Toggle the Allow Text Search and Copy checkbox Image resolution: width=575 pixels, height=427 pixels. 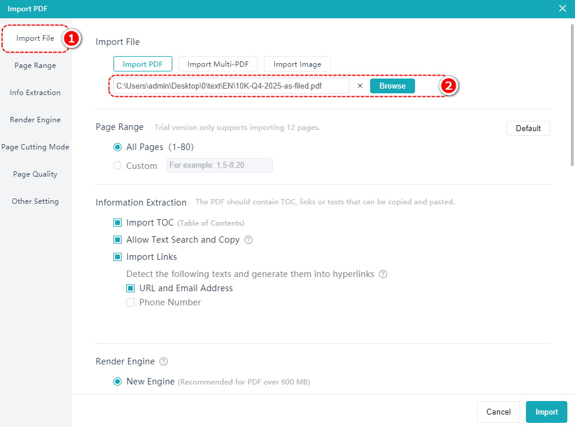[x=117, y=240]
